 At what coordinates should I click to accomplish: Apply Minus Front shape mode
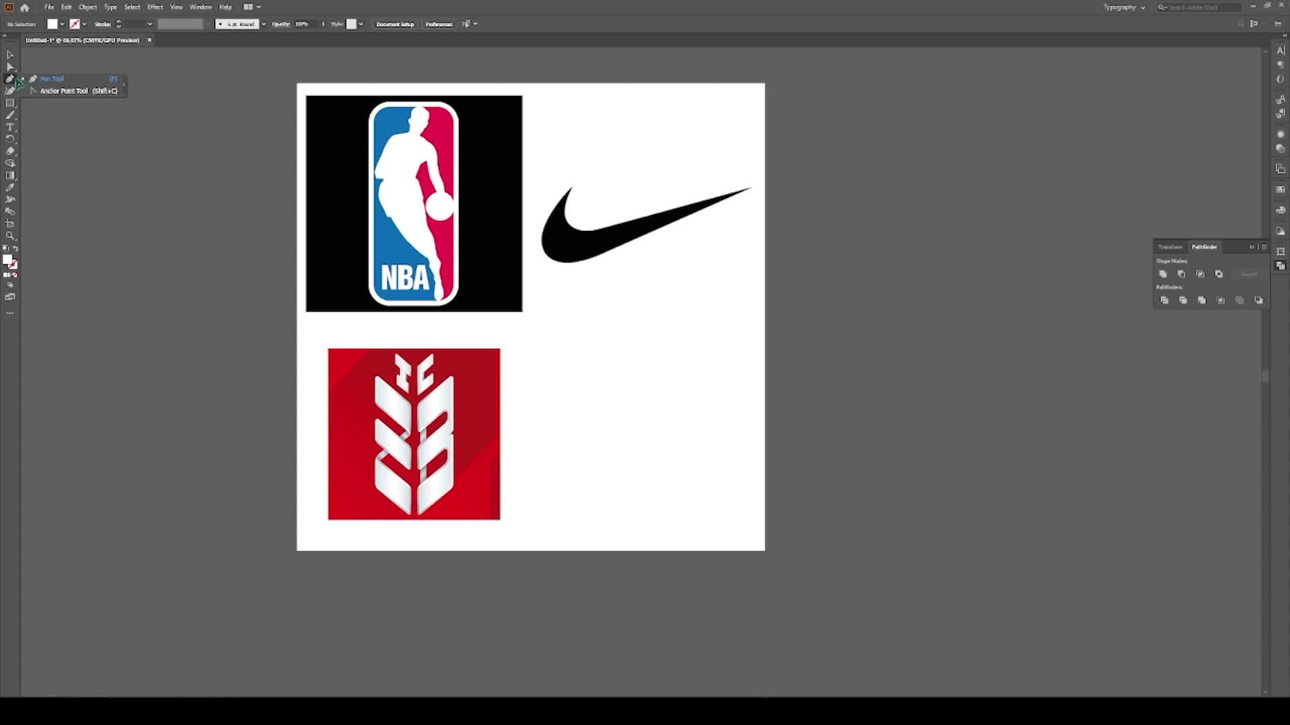coord(1182,274)
